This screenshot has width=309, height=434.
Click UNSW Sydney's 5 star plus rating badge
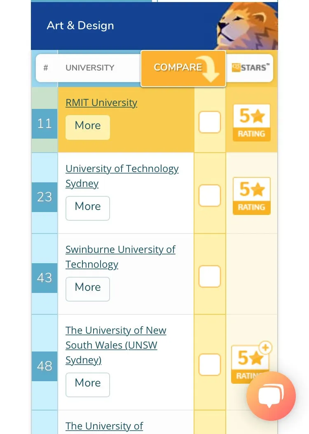click(x=251, y=363)
